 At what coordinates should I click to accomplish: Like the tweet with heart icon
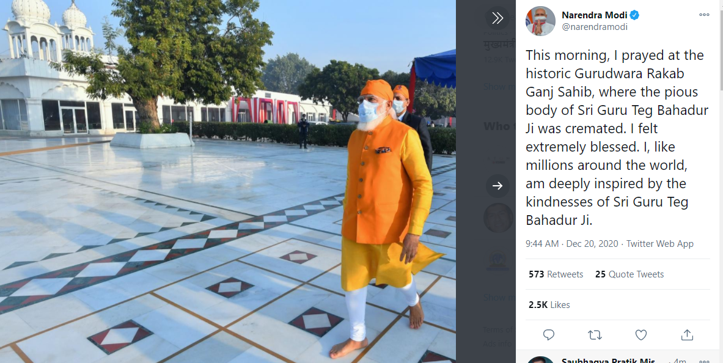tap(641, 334)
